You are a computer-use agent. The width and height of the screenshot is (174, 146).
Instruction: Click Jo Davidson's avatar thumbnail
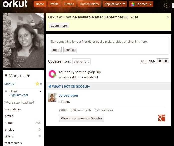(x=52, y=98)
